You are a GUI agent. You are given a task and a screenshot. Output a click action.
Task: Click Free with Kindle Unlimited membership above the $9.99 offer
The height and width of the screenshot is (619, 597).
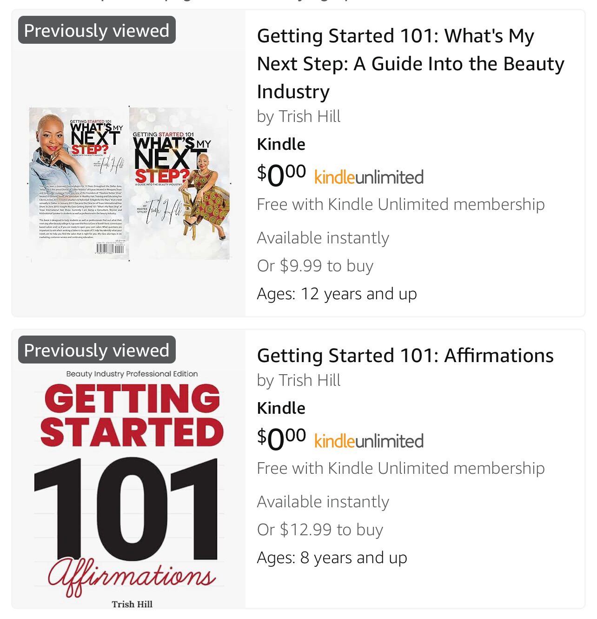click(400, 204)
